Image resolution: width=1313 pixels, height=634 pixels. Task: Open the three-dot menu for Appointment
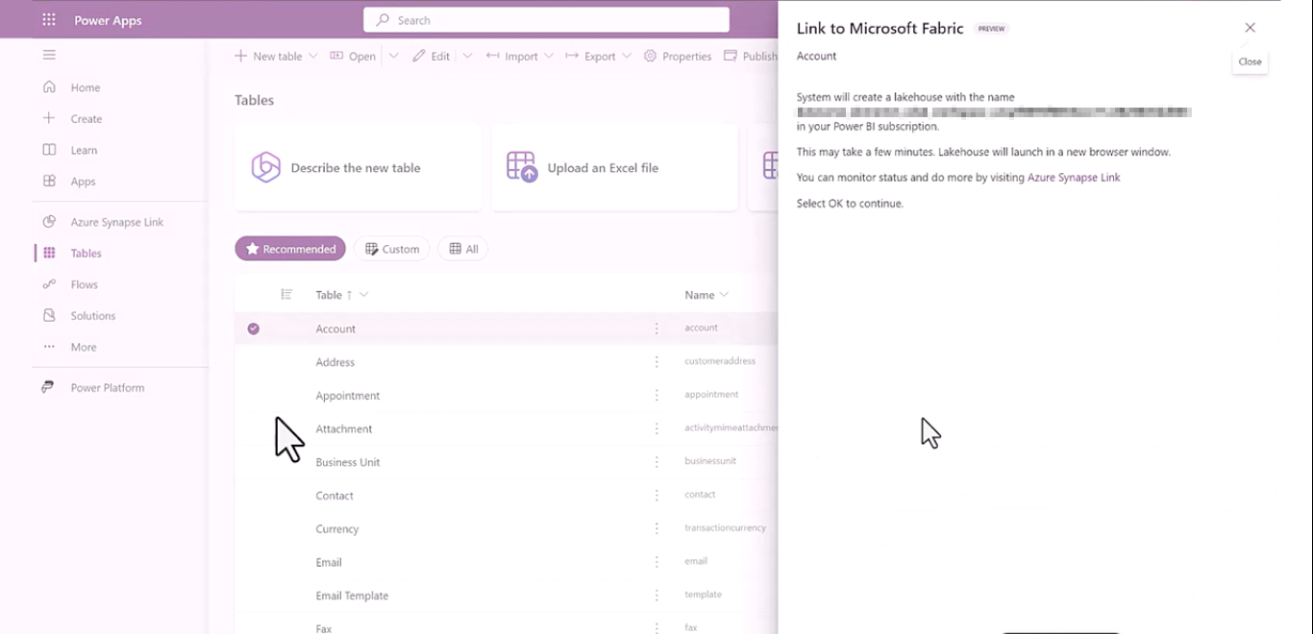[x=656, y=396]
